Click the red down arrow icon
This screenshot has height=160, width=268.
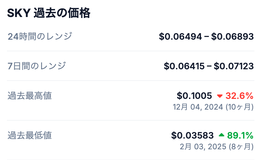point(220,96)
